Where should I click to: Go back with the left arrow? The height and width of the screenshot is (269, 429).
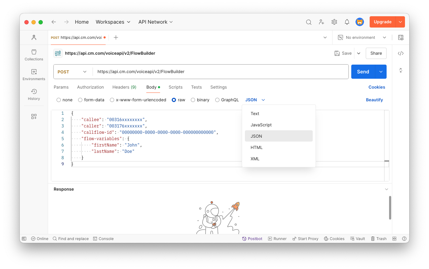(54, 22)
